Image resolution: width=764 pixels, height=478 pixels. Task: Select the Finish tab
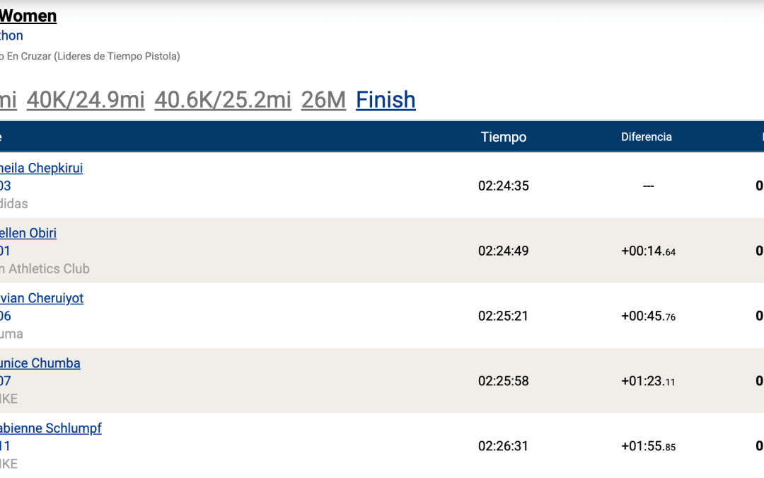pyautogui.click(x=386, y=100)
